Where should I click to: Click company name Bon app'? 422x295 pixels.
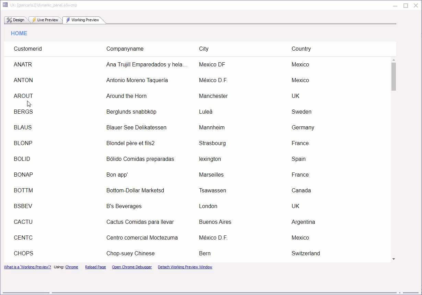[117, 175]
